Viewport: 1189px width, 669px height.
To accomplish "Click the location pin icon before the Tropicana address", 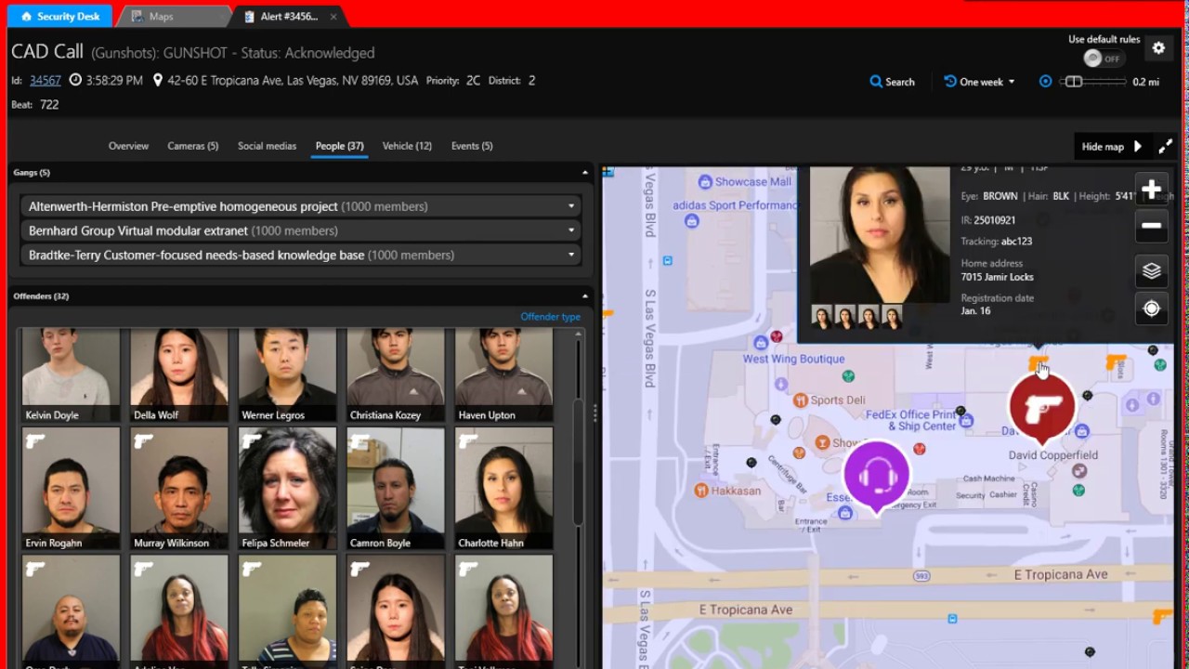I will tap(158, 81).
